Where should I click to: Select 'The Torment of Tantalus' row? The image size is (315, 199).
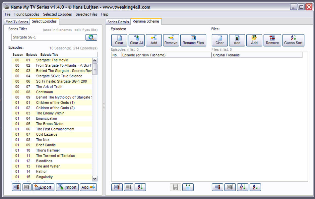[52, 156]
